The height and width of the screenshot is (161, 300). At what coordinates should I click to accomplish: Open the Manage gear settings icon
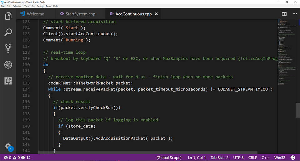click(8, 146)
